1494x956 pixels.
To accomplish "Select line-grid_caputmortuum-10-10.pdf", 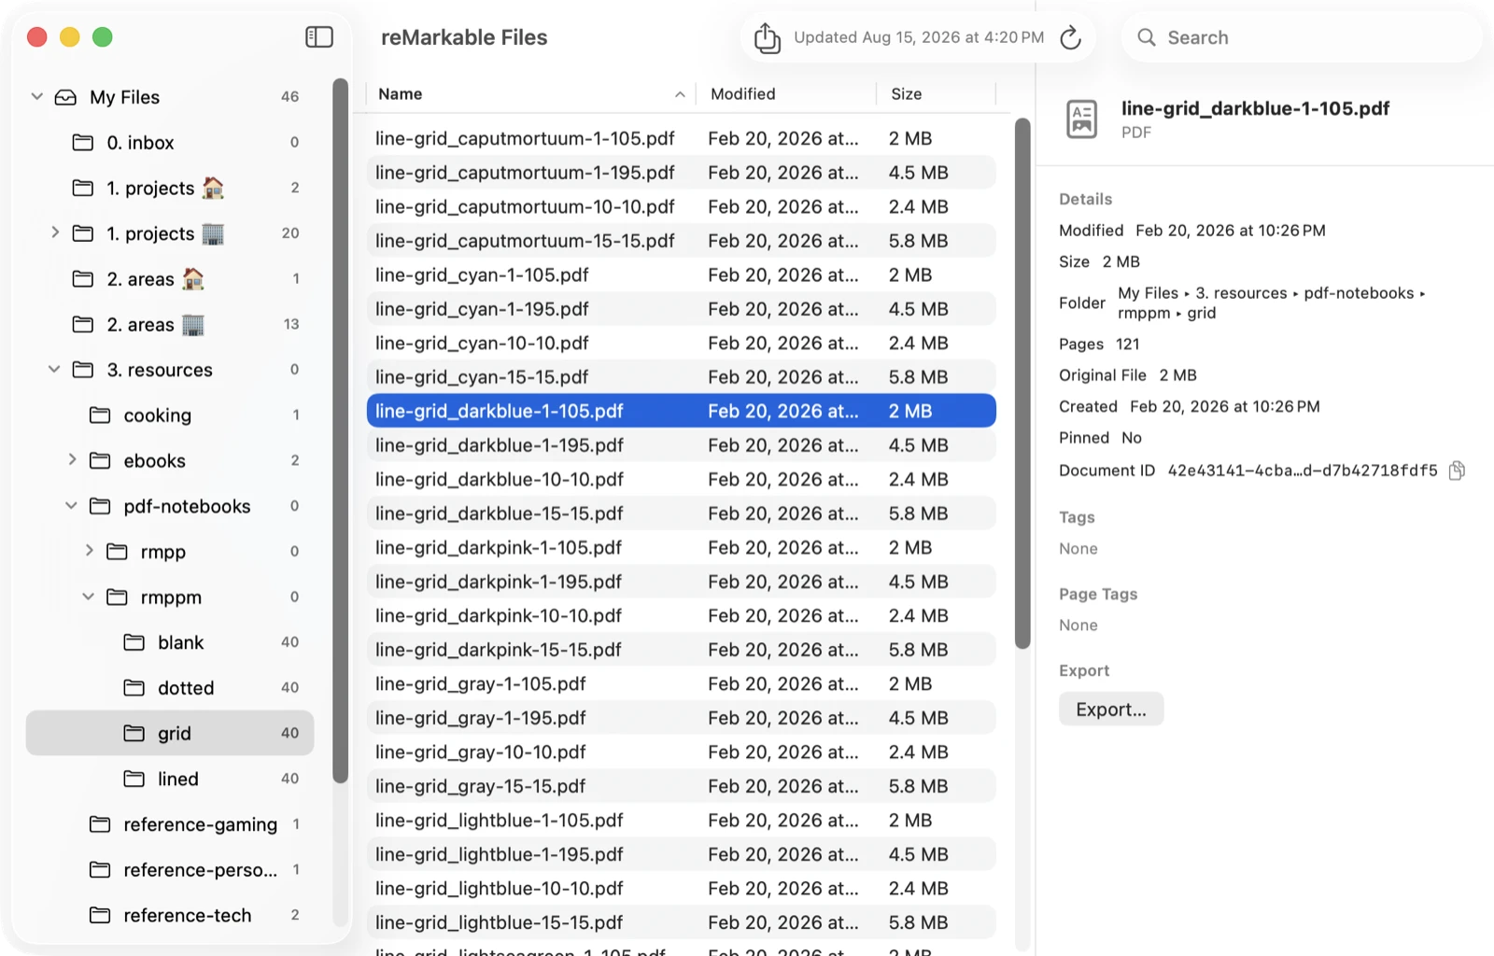I will tap(682, 206).
